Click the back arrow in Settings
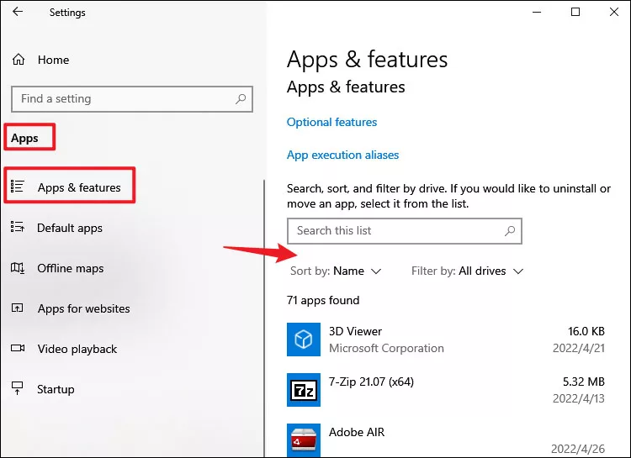631x458 pixels. click(18, 12)
